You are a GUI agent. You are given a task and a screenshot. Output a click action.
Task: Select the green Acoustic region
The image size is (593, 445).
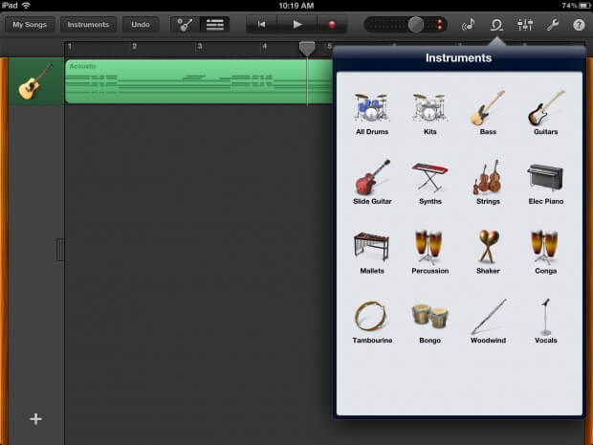point(199,81)
